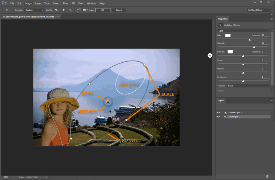Open the File menu
Viewport: 275px width, 180px height.
point(12,3)
